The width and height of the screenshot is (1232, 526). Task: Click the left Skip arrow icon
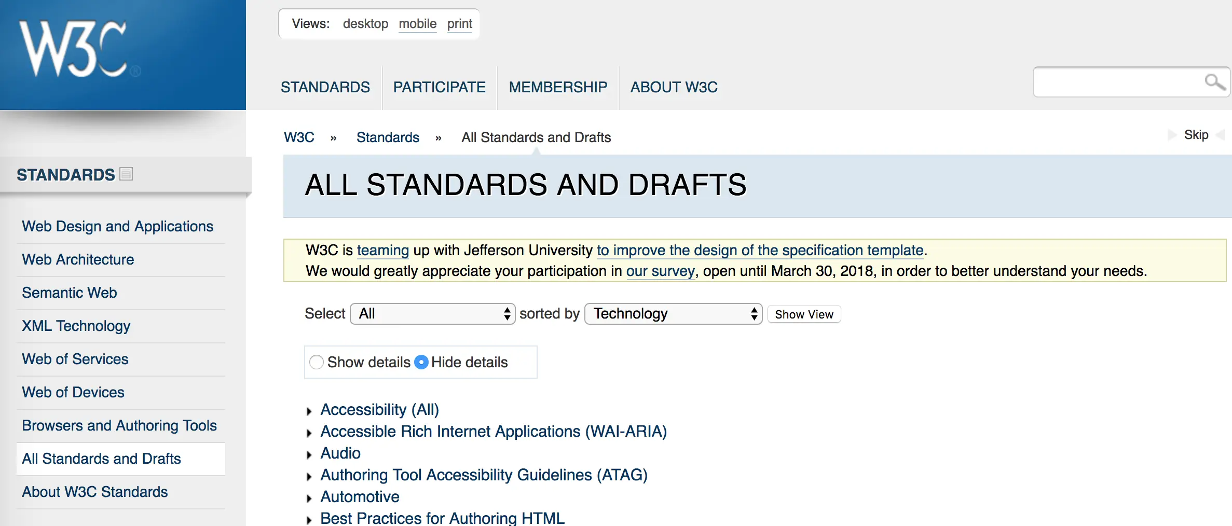click(x=1171, y=135)
